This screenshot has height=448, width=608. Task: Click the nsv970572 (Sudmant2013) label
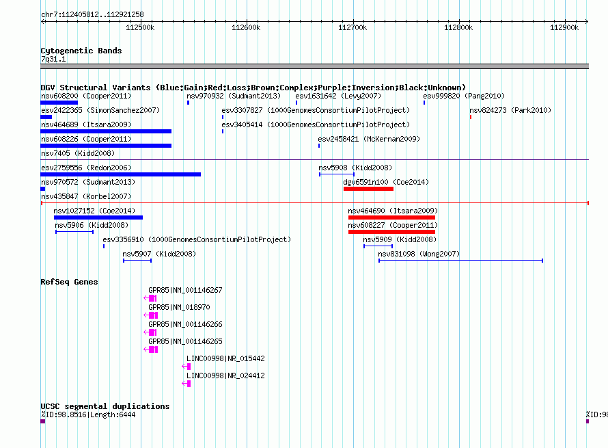pos(88,182)
